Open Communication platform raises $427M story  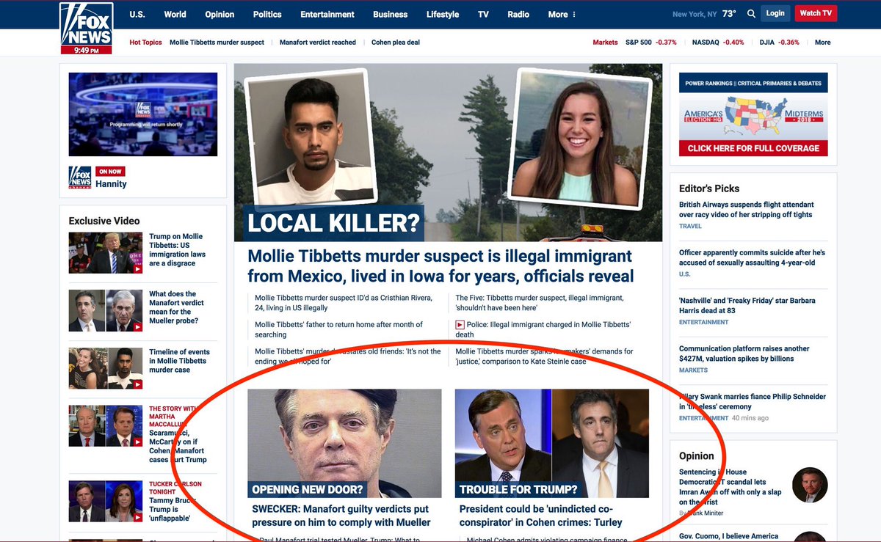(744, 354)
